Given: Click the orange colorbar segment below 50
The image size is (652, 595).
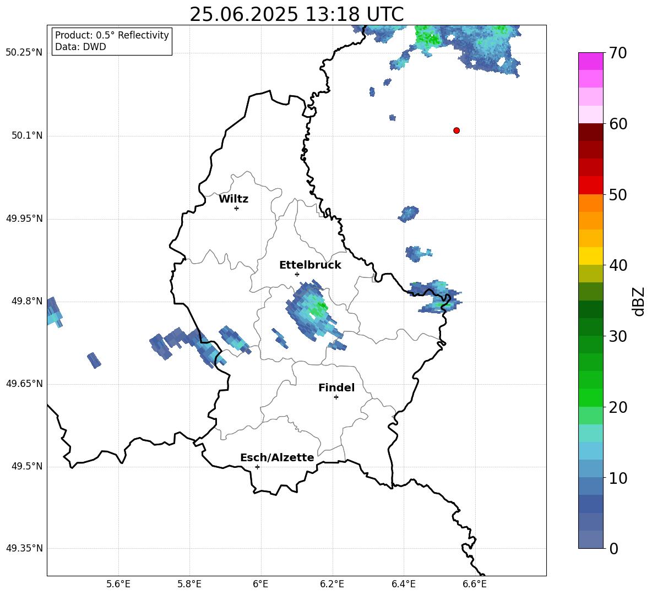Looking at the screenshot, I should 591,203.
